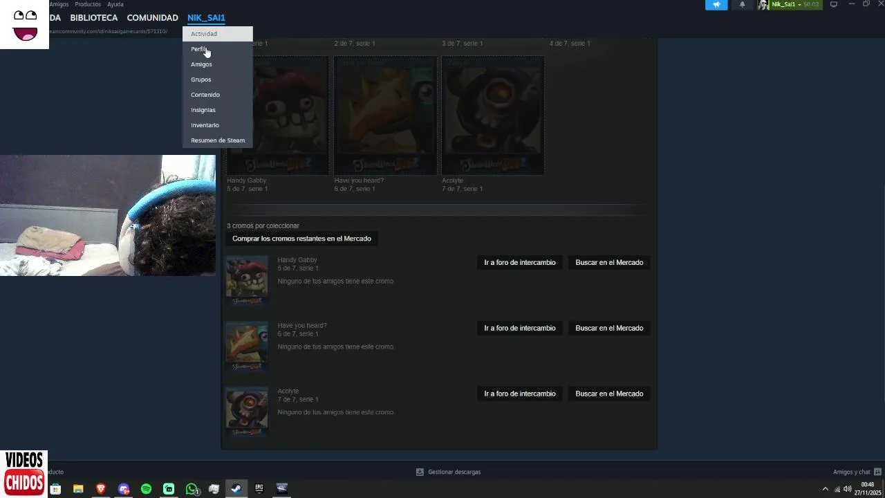Switch Steam to Big Picture mode icon
Screen dimensions: 885x498
(834, 4)
